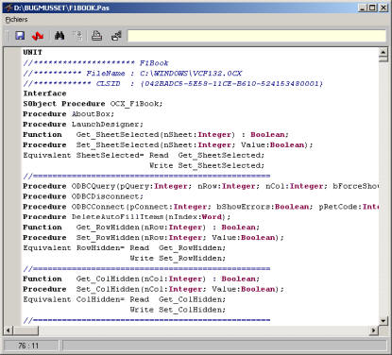The image size is (392, 355).
Task: Click the horizontal scrollbar left arrow
Action: click(8, 330)
